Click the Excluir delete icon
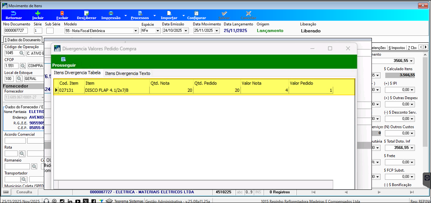 pyautogui.click(x=62, y=13)
